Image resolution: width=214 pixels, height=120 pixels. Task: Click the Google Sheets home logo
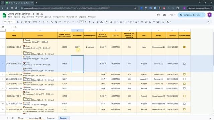pos(4,15)
